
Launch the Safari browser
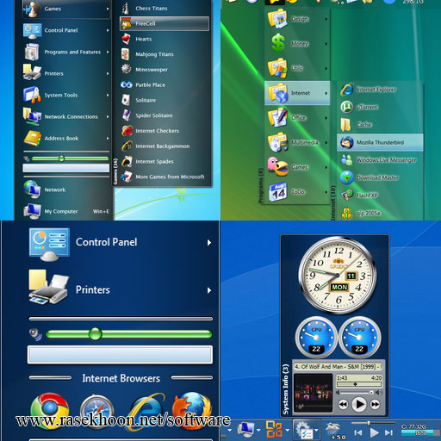96,412
